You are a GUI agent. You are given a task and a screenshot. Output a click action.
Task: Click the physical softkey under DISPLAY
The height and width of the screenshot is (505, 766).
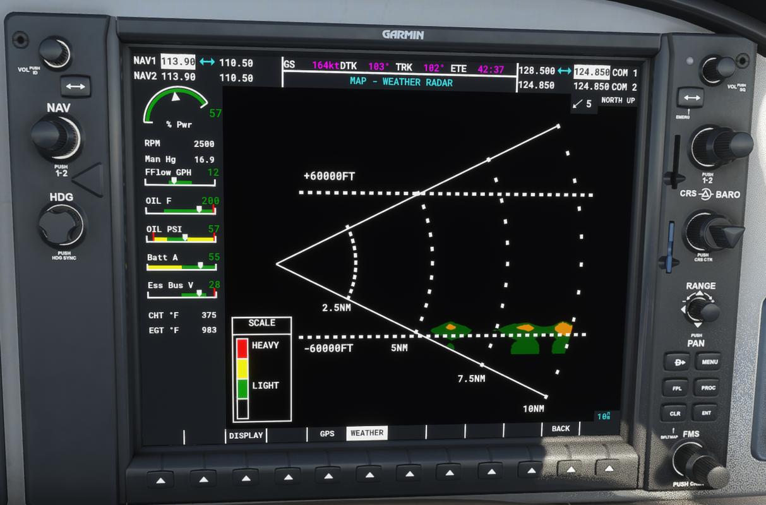tap(246, 478)
